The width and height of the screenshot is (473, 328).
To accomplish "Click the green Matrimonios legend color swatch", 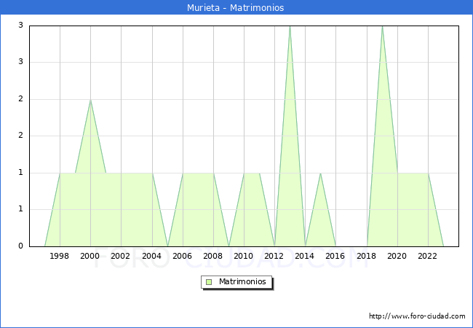I will pos(209,281).
